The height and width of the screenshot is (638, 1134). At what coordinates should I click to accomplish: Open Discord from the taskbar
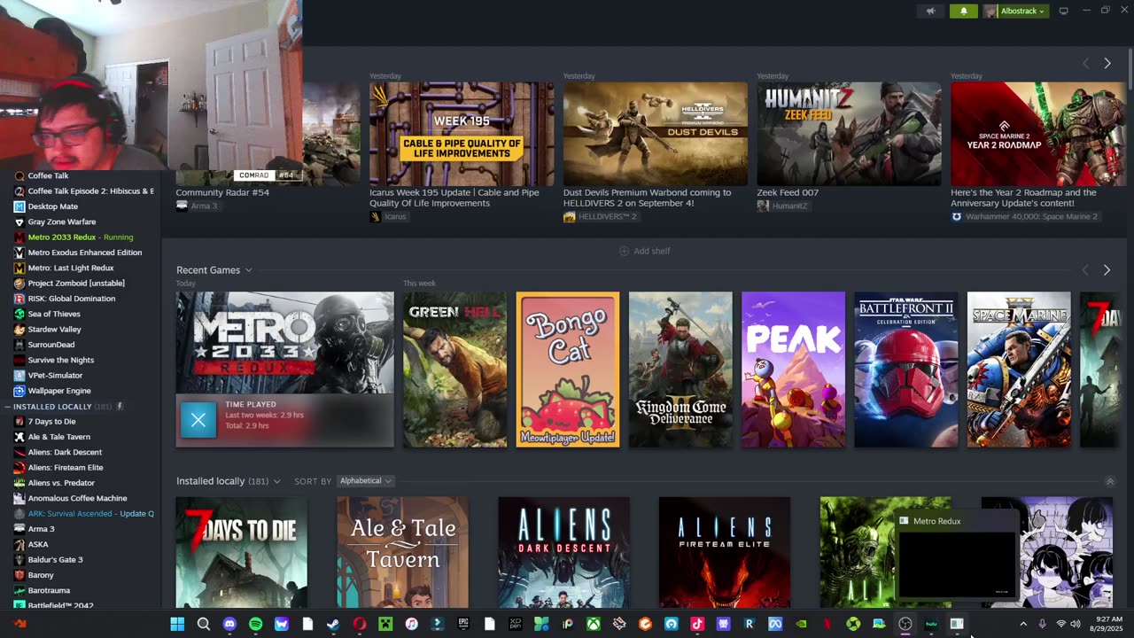229,624
